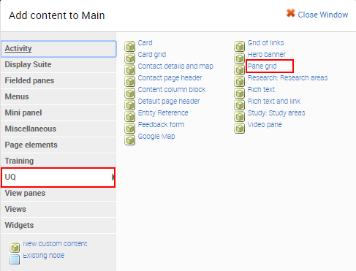Click the cube icon beside Hero banner
The width and height of the screenshot is (356, 271).
coord(240,58)
